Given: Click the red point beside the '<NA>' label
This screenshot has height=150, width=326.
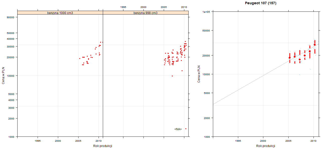Looking at the screenshot, I should coord(186,129).
